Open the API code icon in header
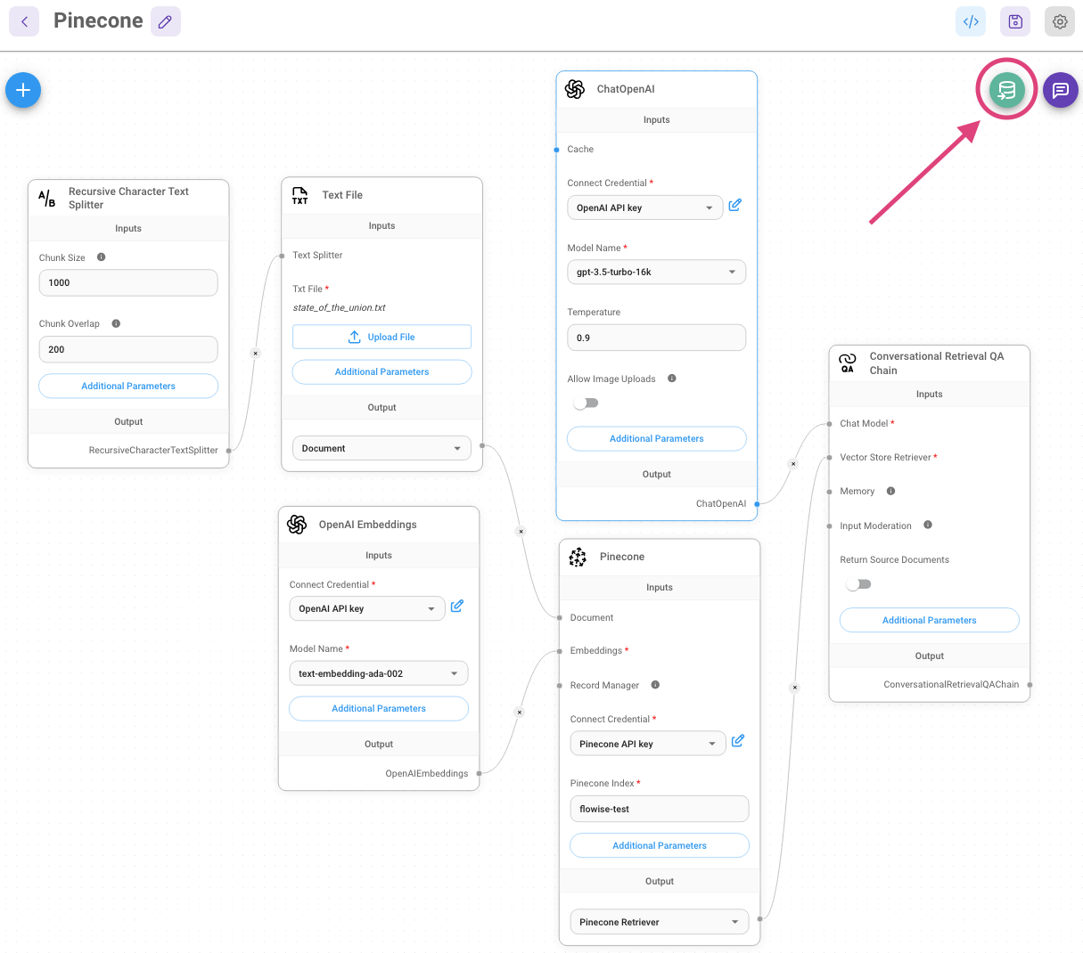1083x953 pixels. pos(971,21)
